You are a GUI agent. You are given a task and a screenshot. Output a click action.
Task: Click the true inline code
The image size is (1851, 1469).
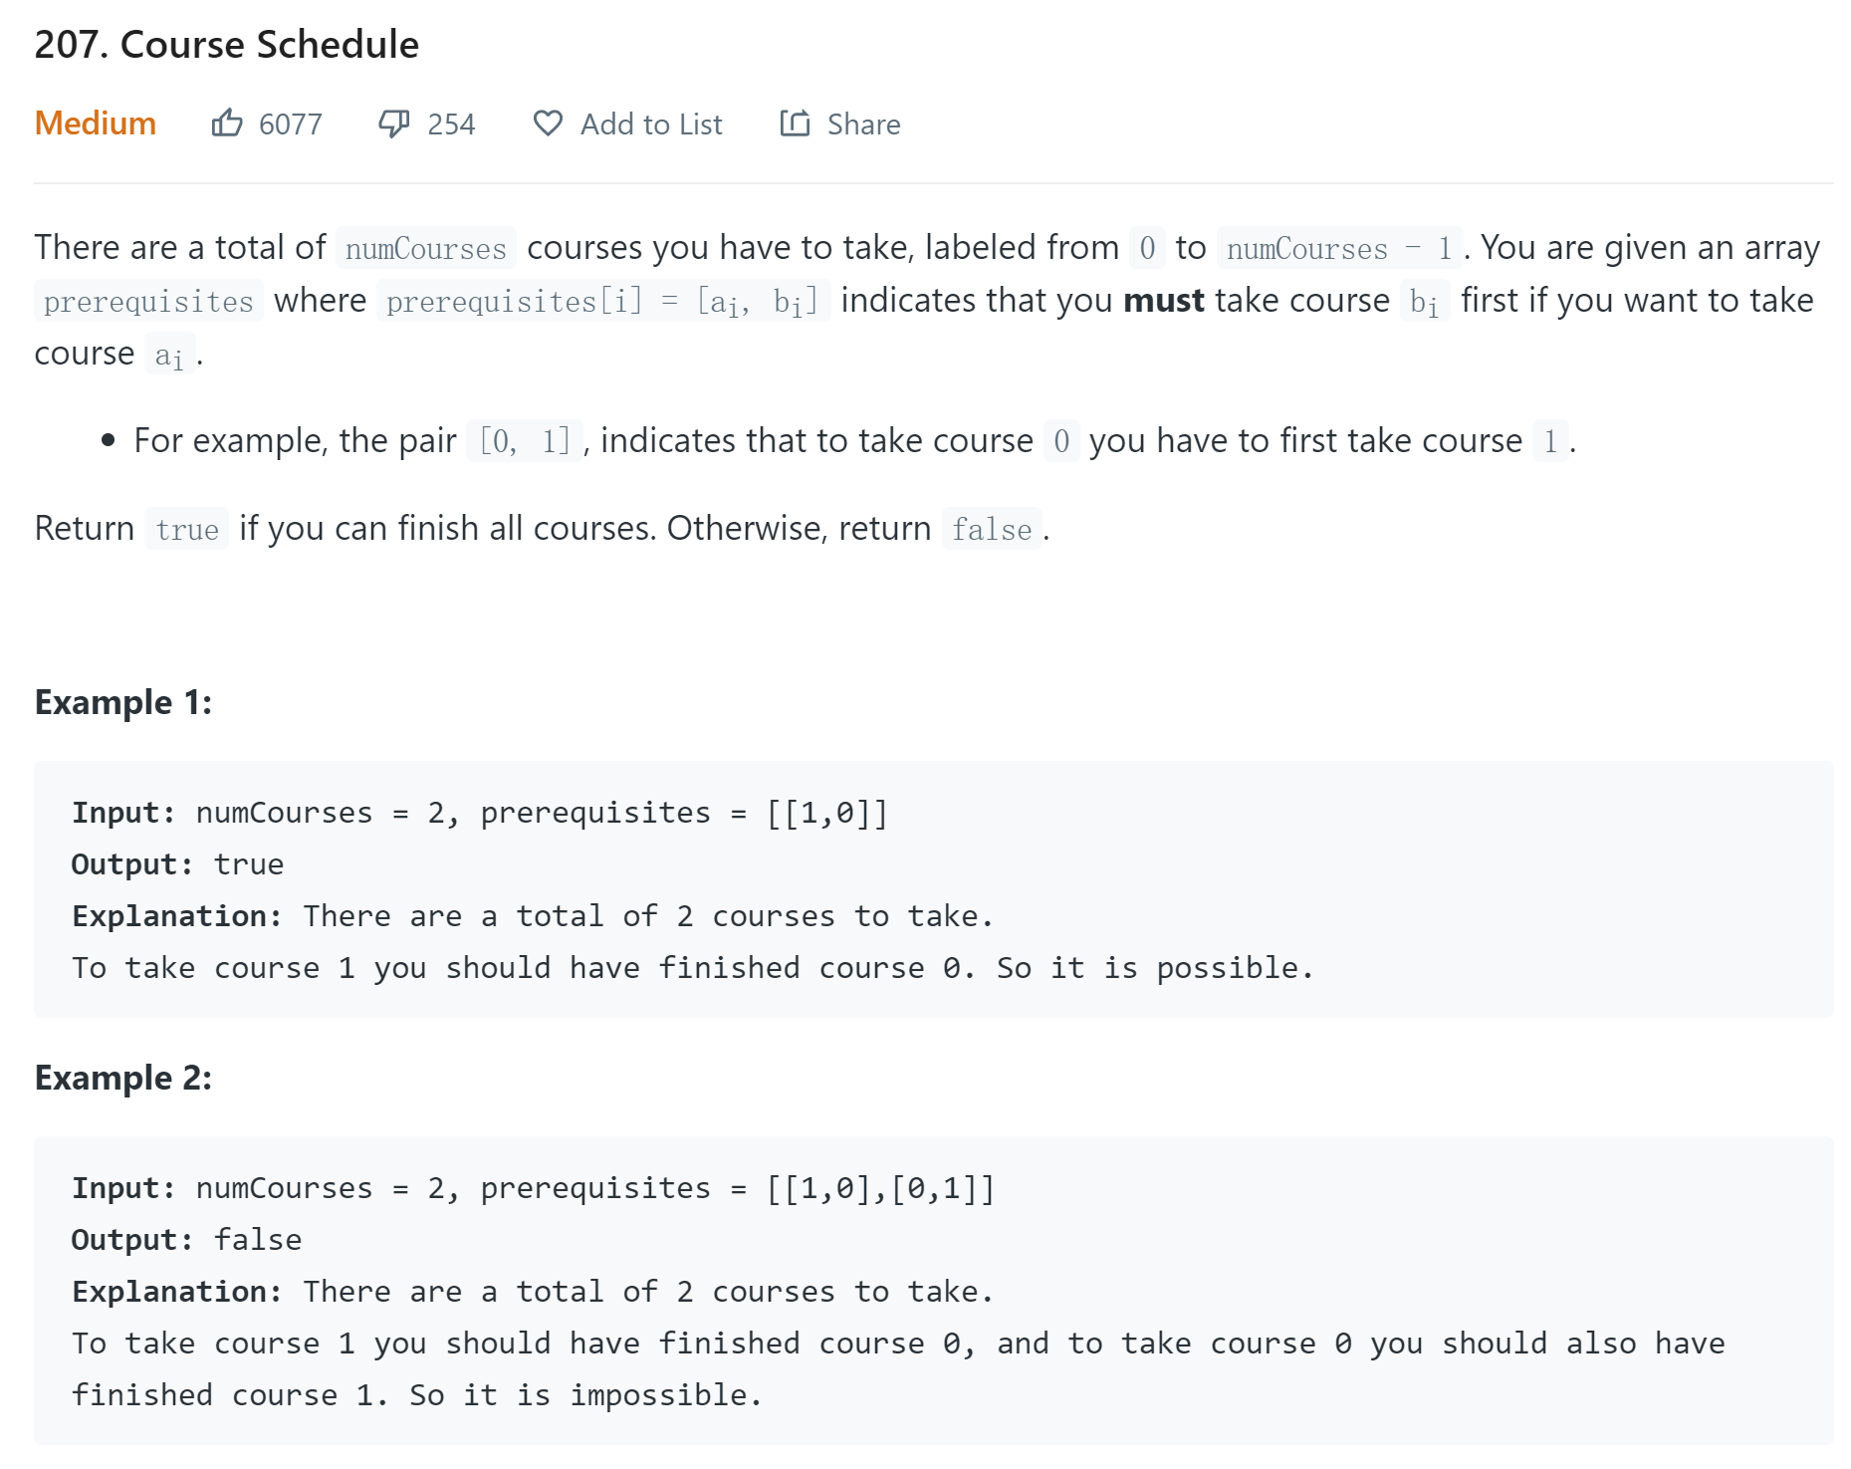[186, 529]
